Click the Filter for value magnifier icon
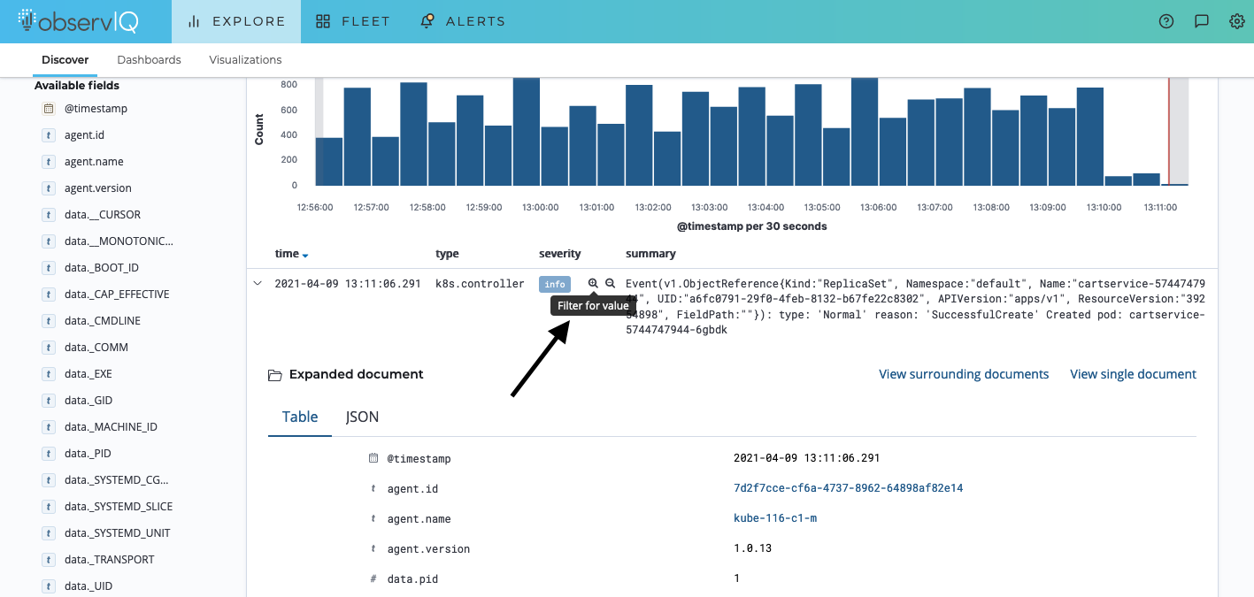 (593, 283)
